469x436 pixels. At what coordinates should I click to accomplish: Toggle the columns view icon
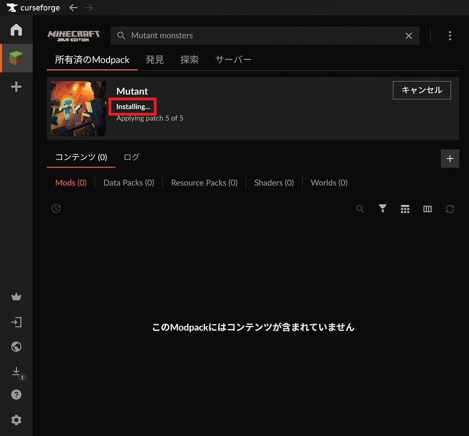click(x=428, y=209)
